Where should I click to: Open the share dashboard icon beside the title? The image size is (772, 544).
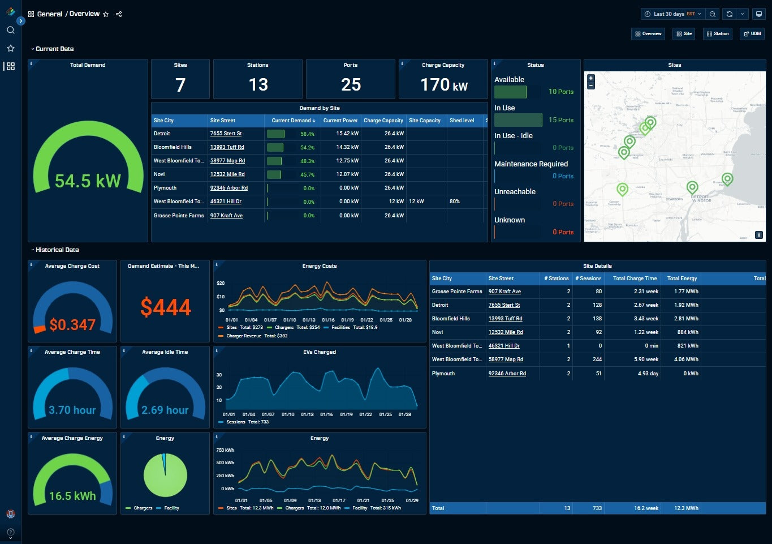tap(119, 14)
